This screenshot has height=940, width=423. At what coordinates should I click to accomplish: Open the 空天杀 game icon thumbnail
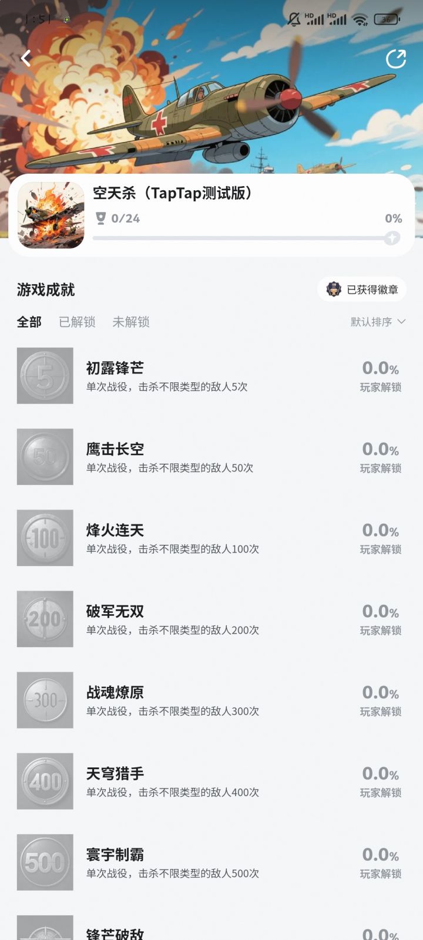[51, 215]
